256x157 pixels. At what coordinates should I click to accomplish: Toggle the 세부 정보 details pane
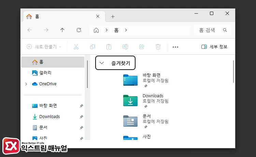point(214,47)
